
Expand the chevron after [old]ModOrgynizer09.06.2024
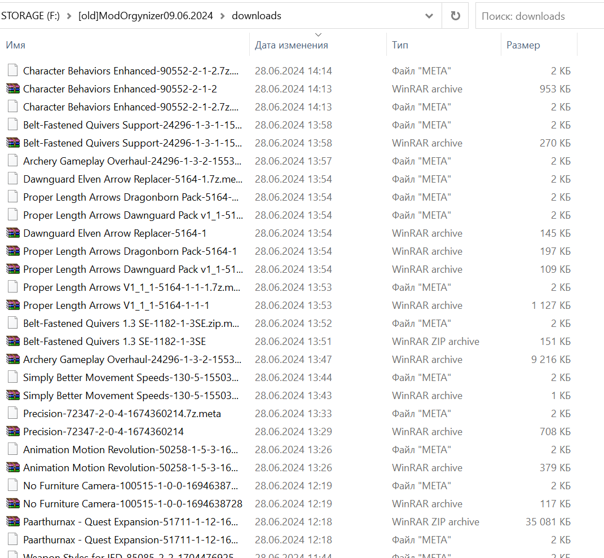tap(222, 16)
